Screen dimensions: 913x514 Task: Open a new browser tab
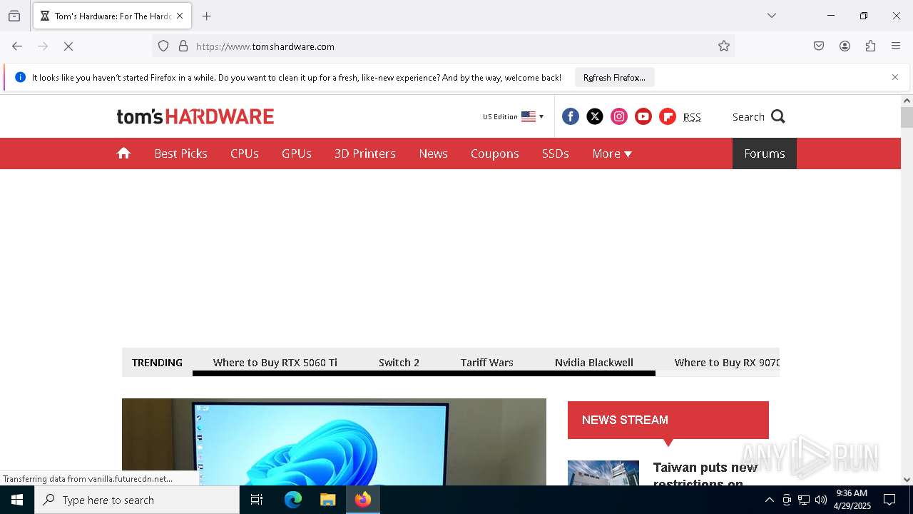tap(207, 16)
